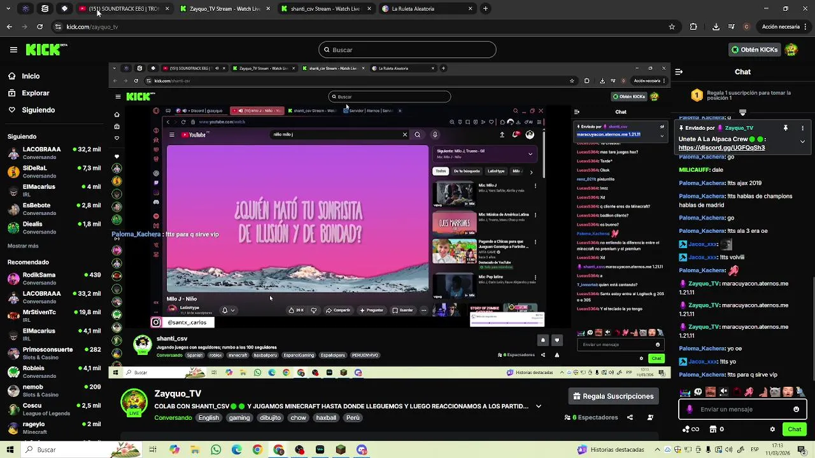
Task: Open browser extensions puzzle icon
Action: coord(693,27)
